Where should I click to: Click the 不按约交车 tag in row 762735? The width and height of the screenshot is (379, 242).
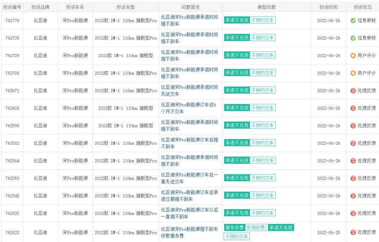262,38
